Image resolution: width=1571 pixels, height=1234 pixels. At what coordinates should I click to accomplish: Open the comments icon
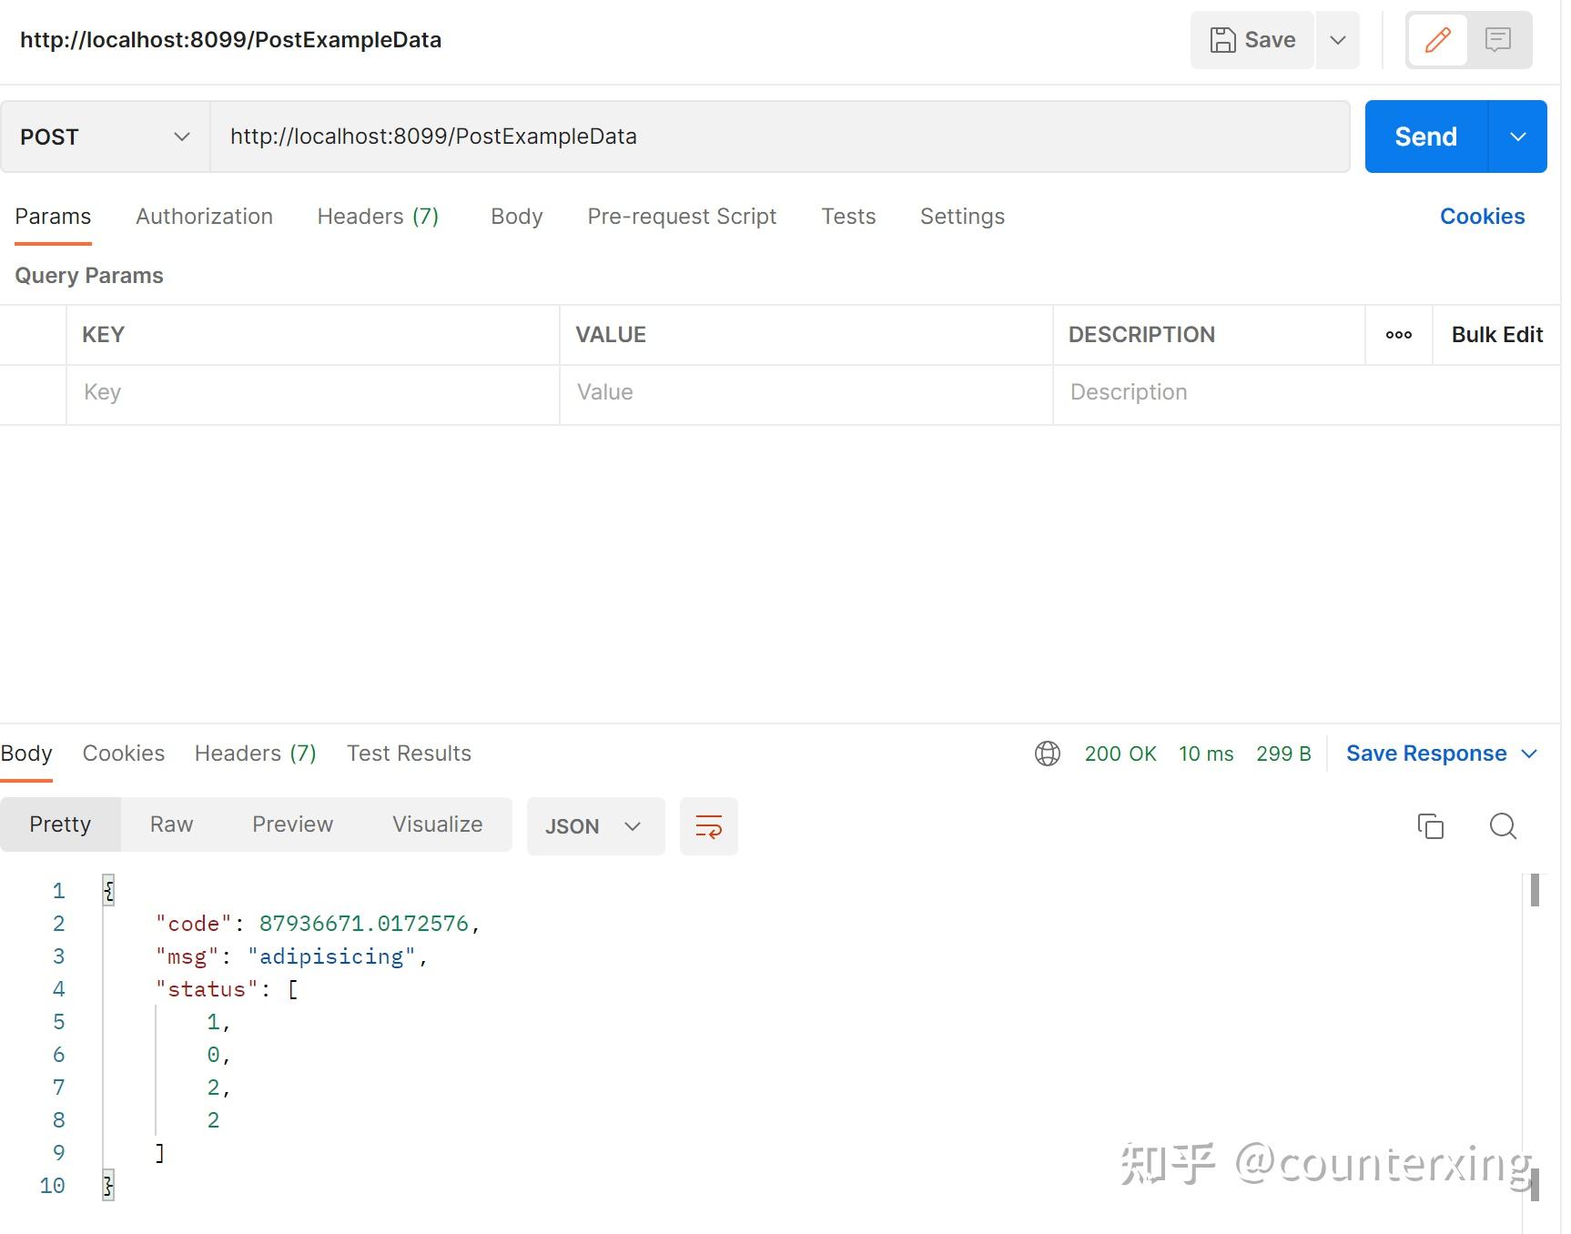tap(1497, 40)
